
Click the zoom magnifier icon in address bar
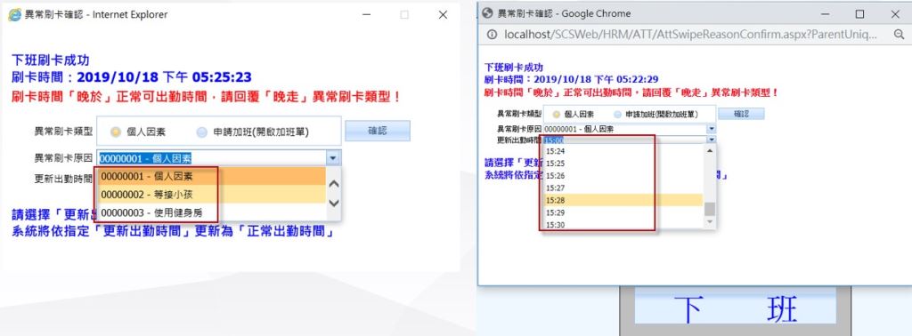pyautogui.click(x=899, y=35)
